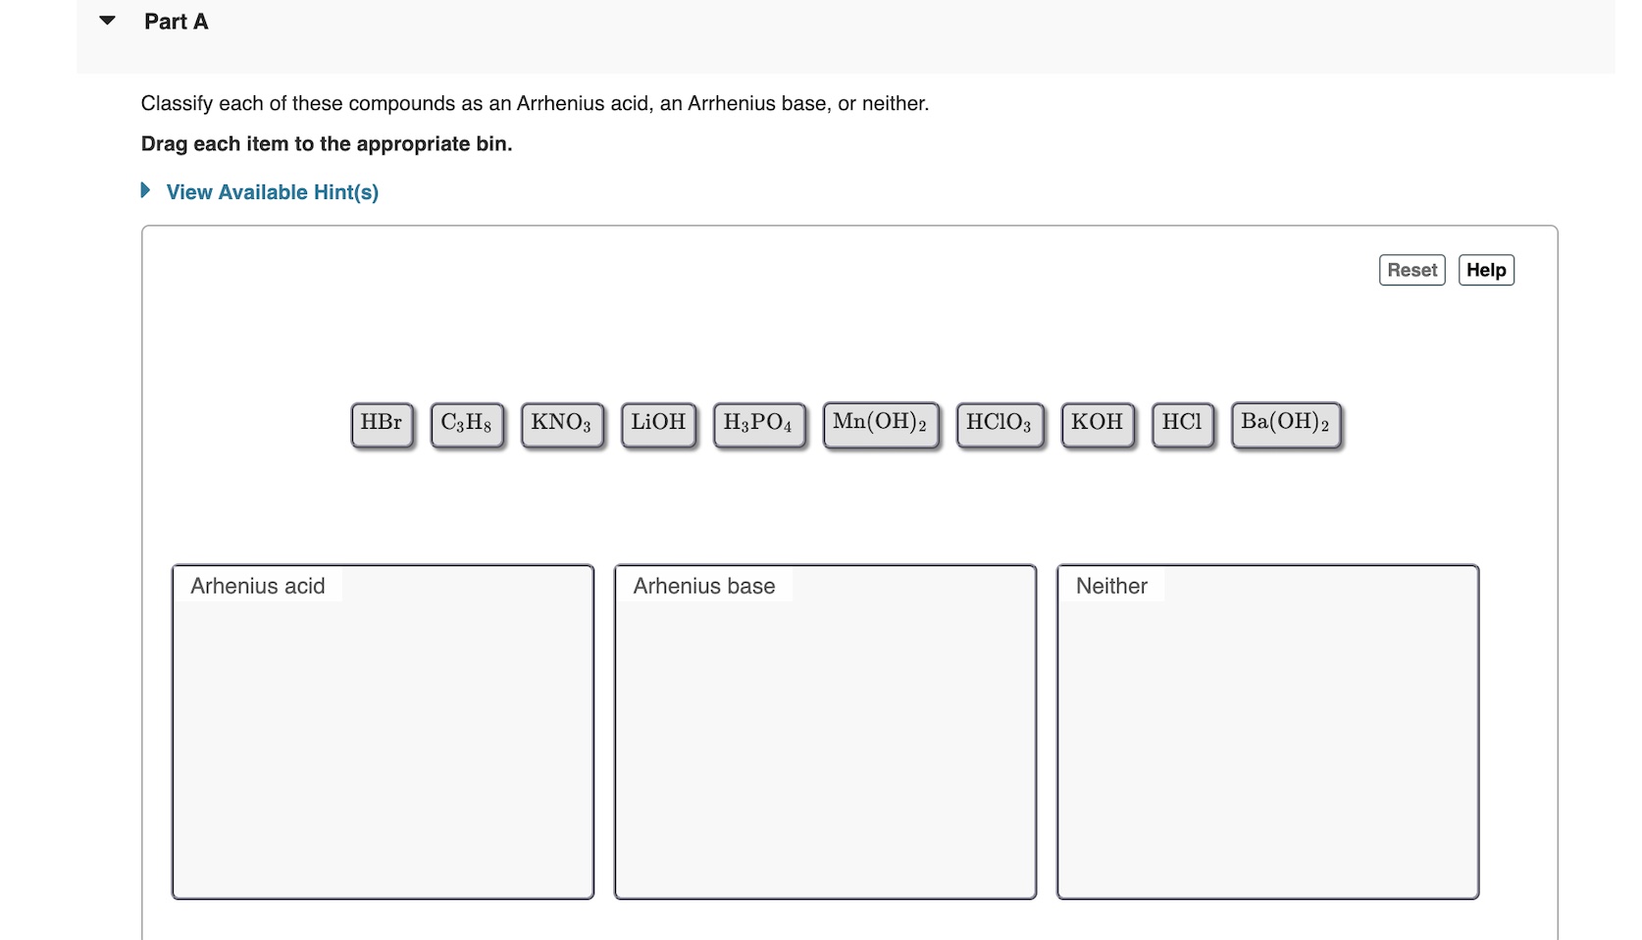Select the Mn(OH)2 compound tile
Image resolution: width=1642 pixels, height=940 pixels.
pyautogui.click(x=879, y=423)
